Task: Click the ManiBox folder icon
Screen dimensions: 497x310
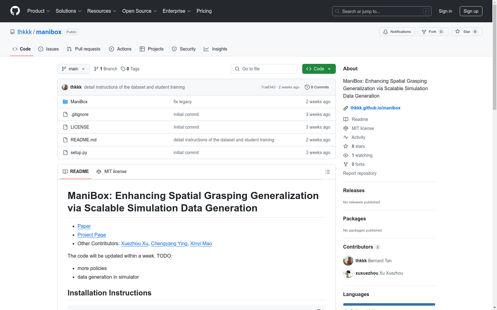Action: coord(65,102)
